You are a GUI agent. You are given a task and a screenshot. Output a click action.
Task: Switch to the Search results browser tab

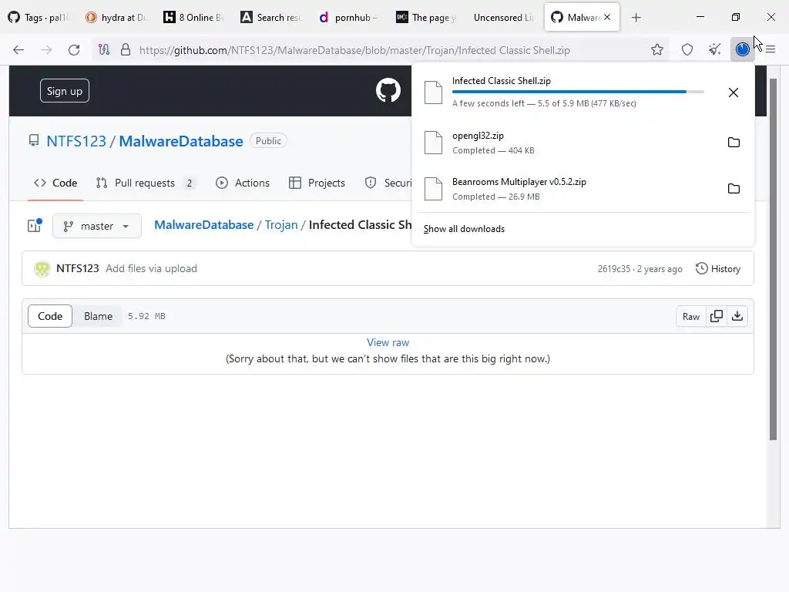point(272,18)
